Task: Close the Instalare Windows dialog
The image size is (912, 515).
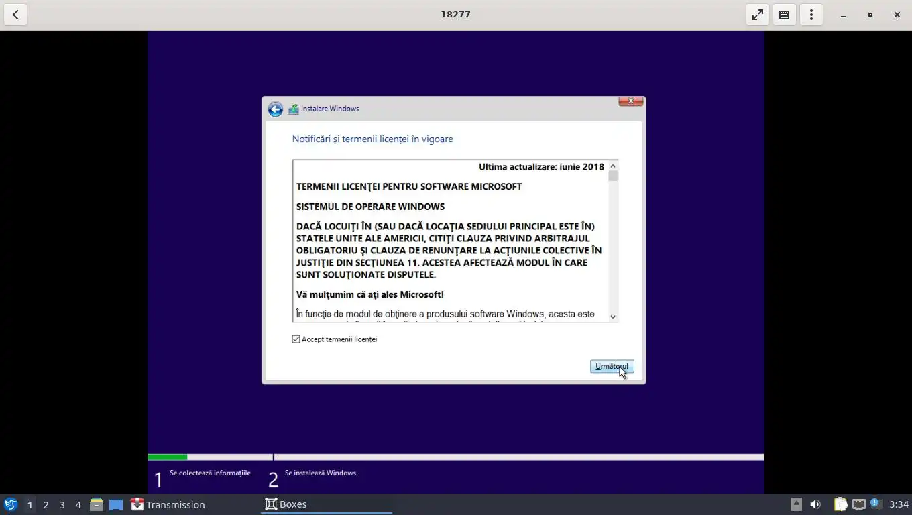Action: (x=631, y=101)
